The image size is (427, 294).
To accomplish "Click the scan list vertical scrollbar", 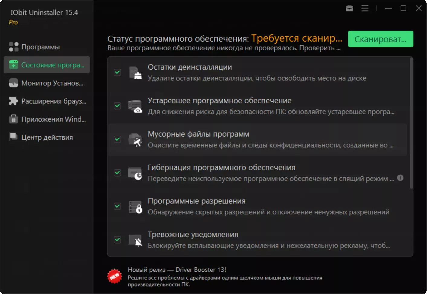I will (411, 123).
